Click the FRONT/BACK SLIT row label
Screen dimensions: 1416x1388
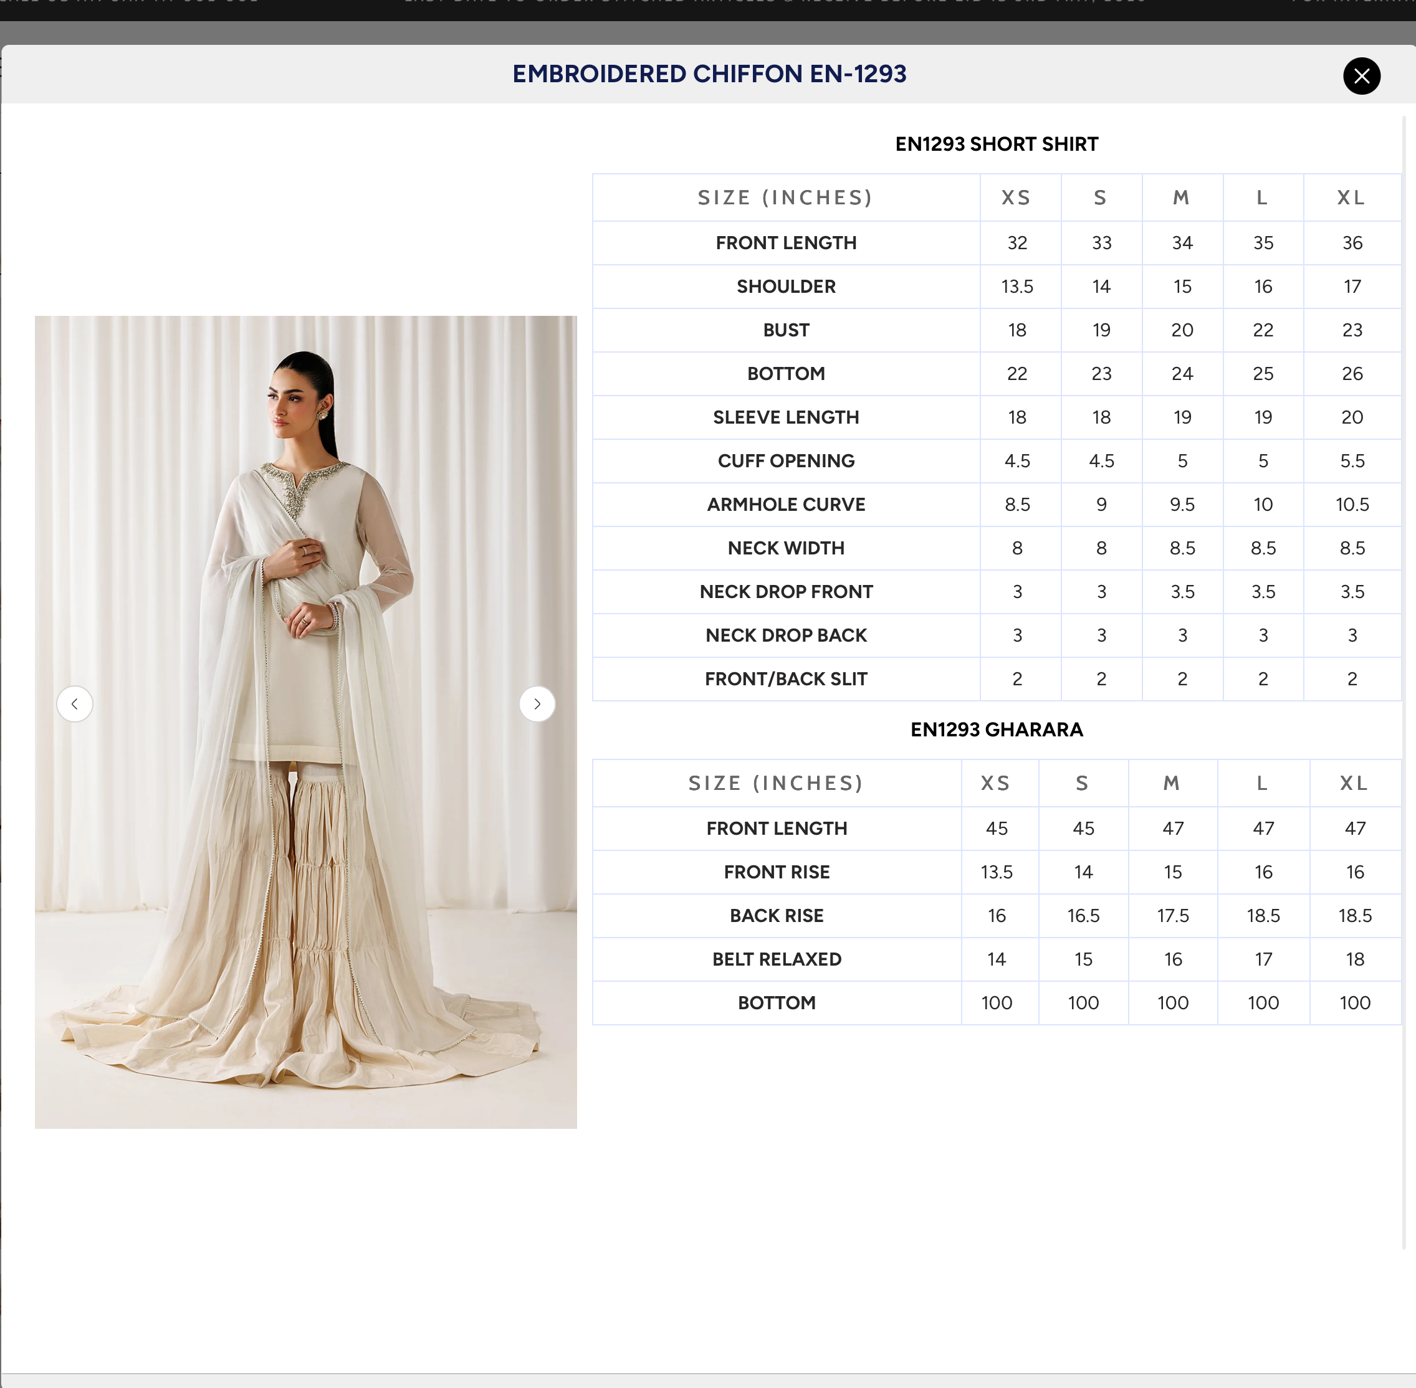coord(786,680)
